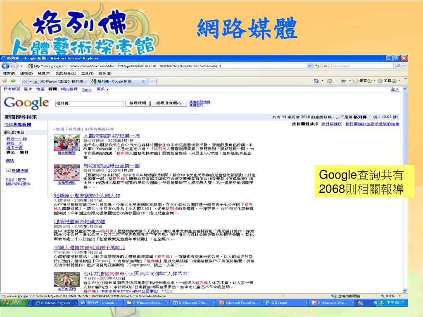This screenshot has height=317, width=423.
Task: Click the 搜尋所有網站 button
Action: pyautogui.click(x=169, y=103)
